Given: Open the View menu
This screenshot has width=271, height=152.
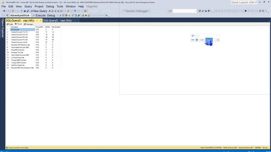Looking at the screenshot, I should pos(19,6).
